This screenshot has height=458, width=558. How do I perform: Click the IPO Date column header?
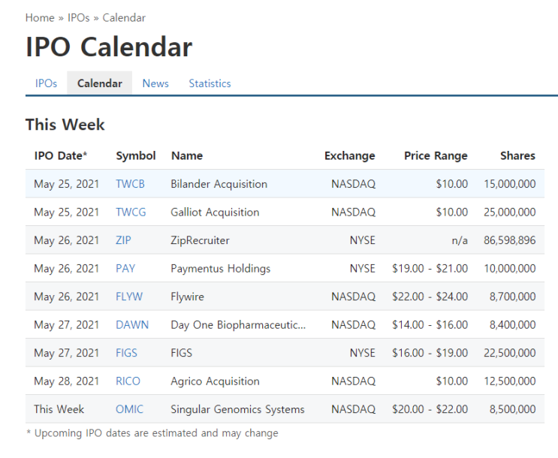(x=61, y=156)
